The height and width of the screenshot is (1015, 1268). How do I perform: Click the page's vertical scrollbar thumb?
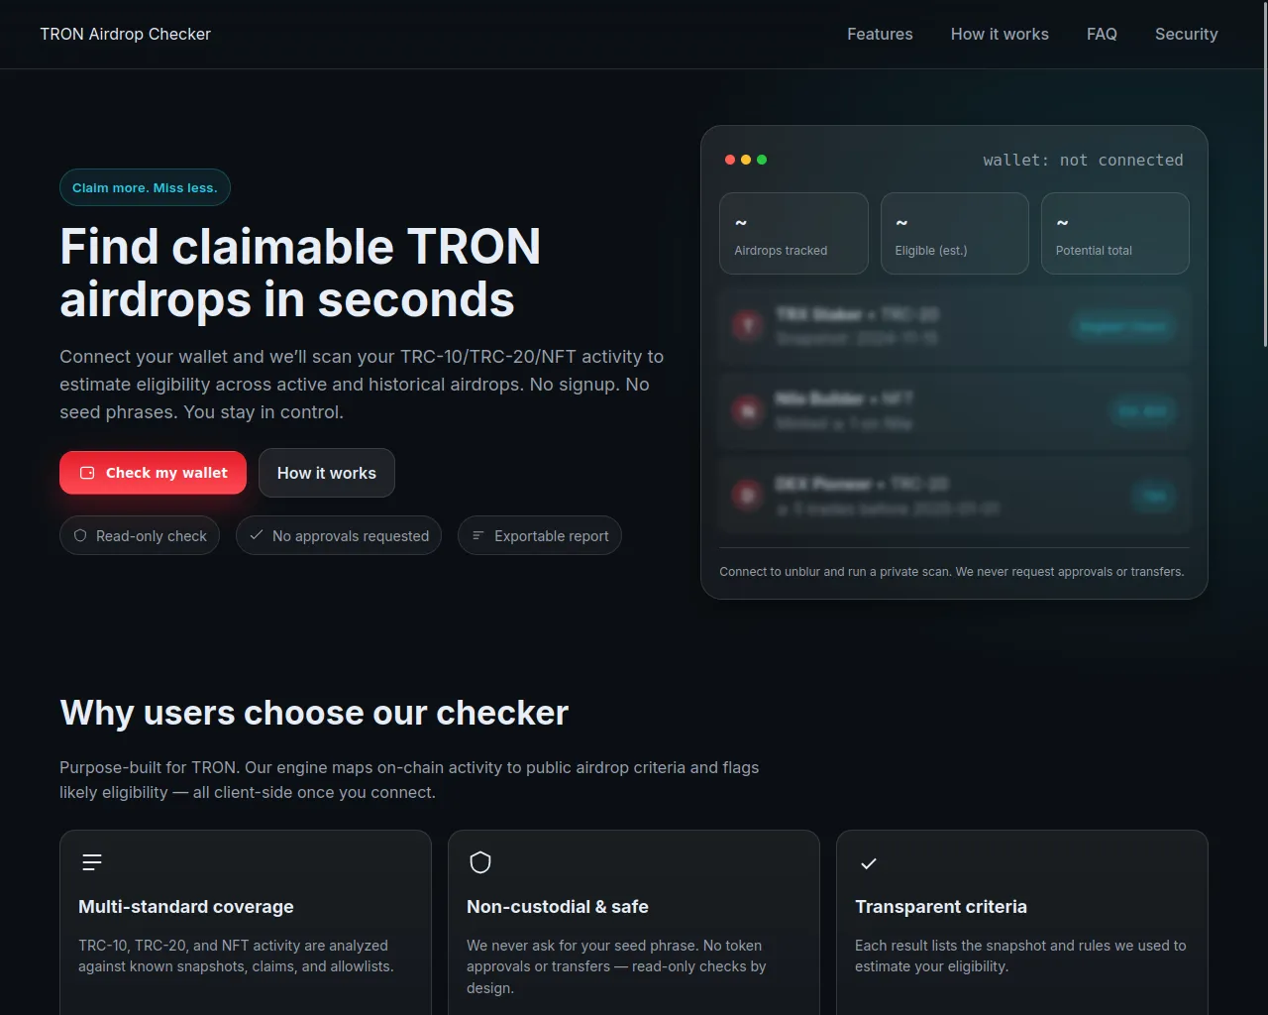pos(1264,173)
